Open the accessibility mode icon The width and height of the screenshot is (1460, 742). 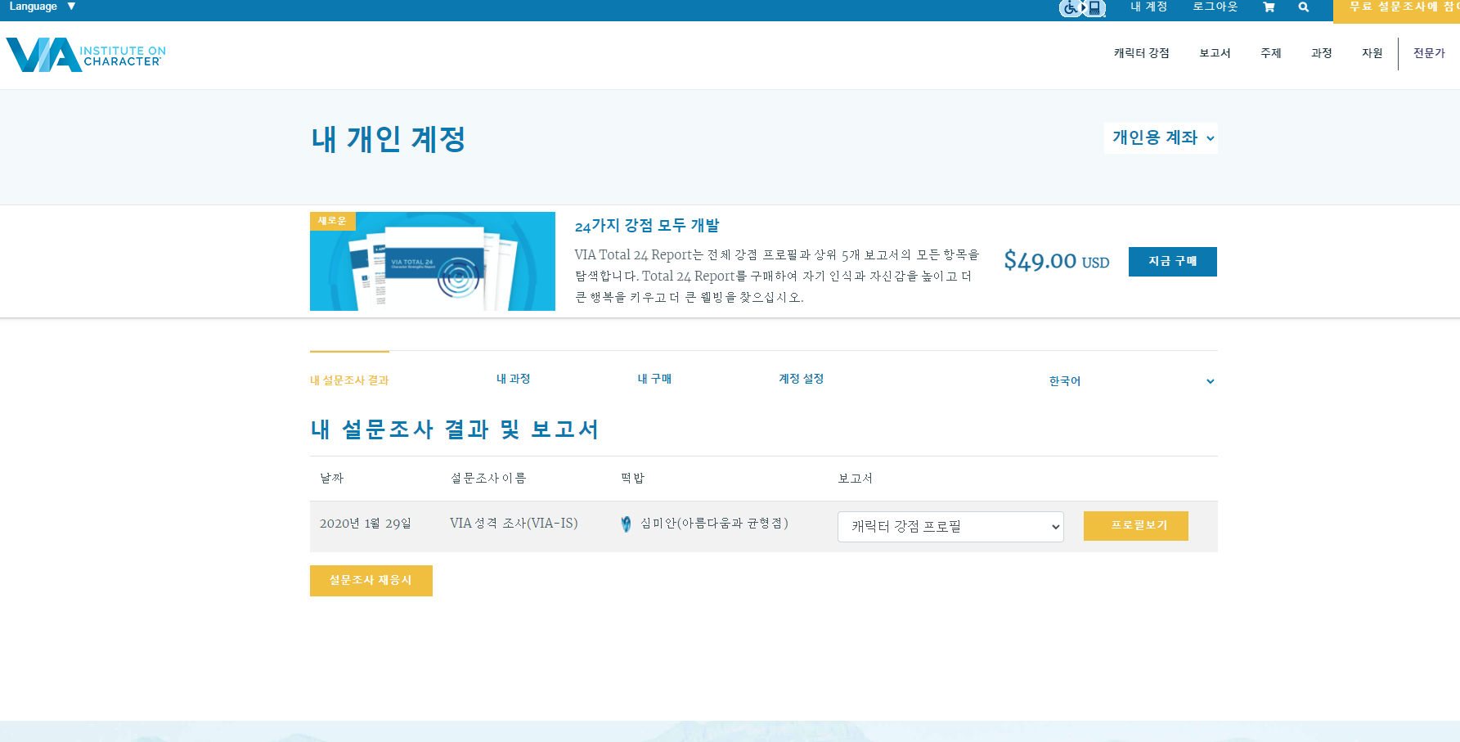point(1082,8)
